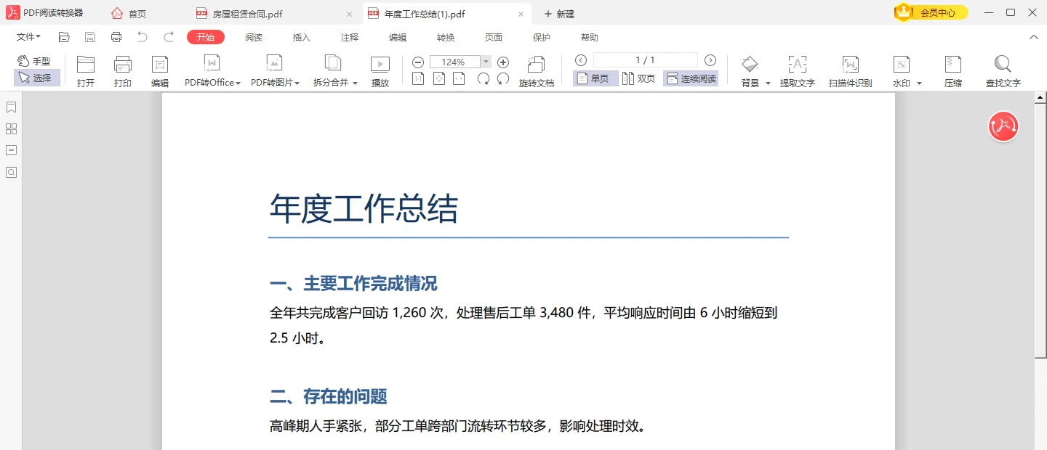Screen dimensions: 1047x450
Task: Select the 开始 ribbon tab
Action: [x=206, y=37]
